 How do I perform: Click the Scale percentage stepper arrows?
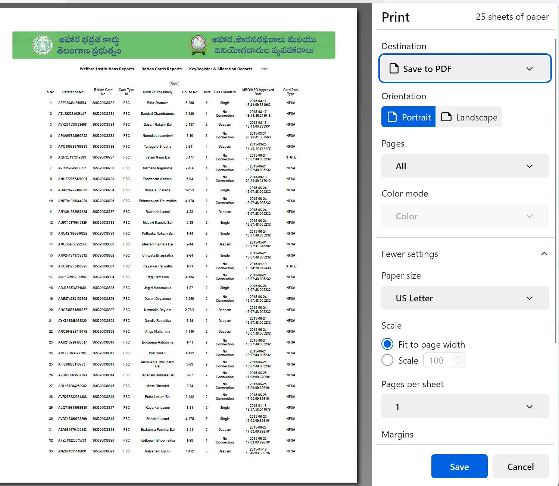point(459,360)
